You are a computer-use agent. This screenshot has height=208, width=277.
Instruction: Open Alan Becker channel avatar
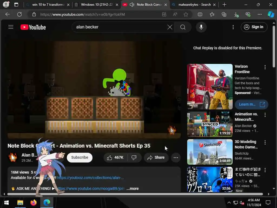[13, 157]
